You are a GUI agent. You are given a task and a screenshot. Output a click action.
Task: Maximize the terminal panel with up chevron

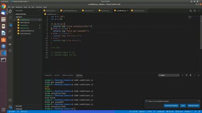click(194, 75)
